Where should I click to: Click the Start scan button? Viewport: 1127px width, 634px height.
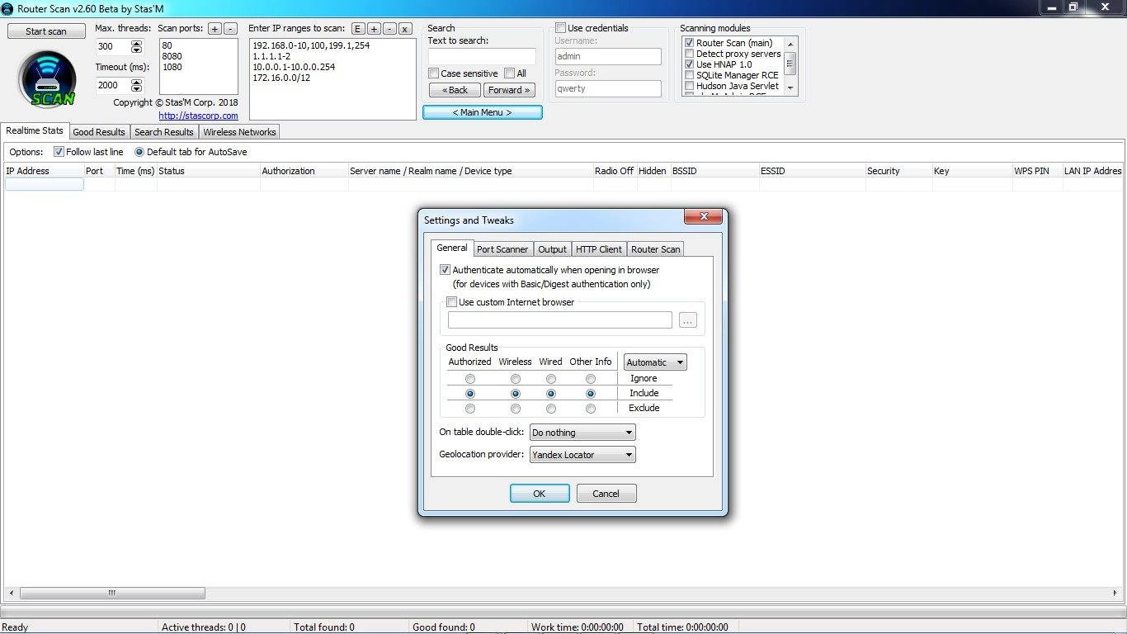tap(46, 31)
